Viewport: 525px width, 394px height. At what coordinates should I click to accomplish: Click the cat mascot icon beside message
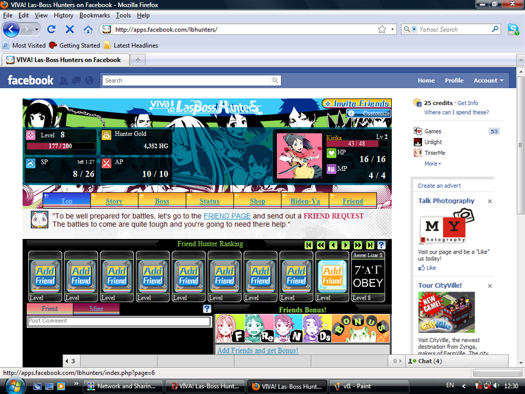(39, 220)
